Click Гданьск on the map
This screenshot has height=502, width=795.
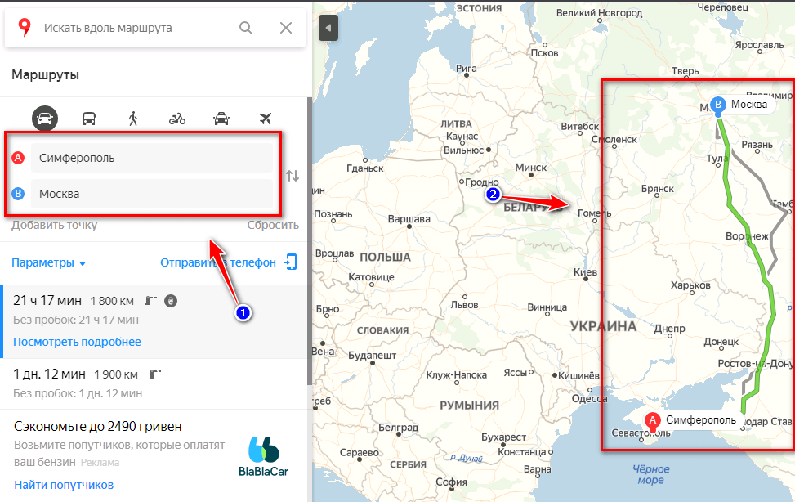pos(365,168)
